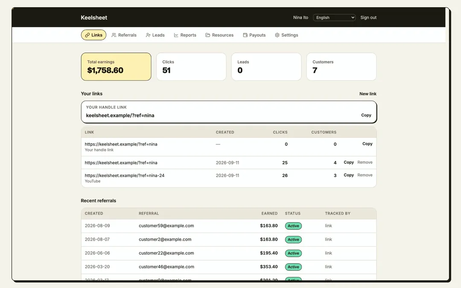Open the English language dropdown
Viewport: 461px width, 288px height.
pos(334,17)
